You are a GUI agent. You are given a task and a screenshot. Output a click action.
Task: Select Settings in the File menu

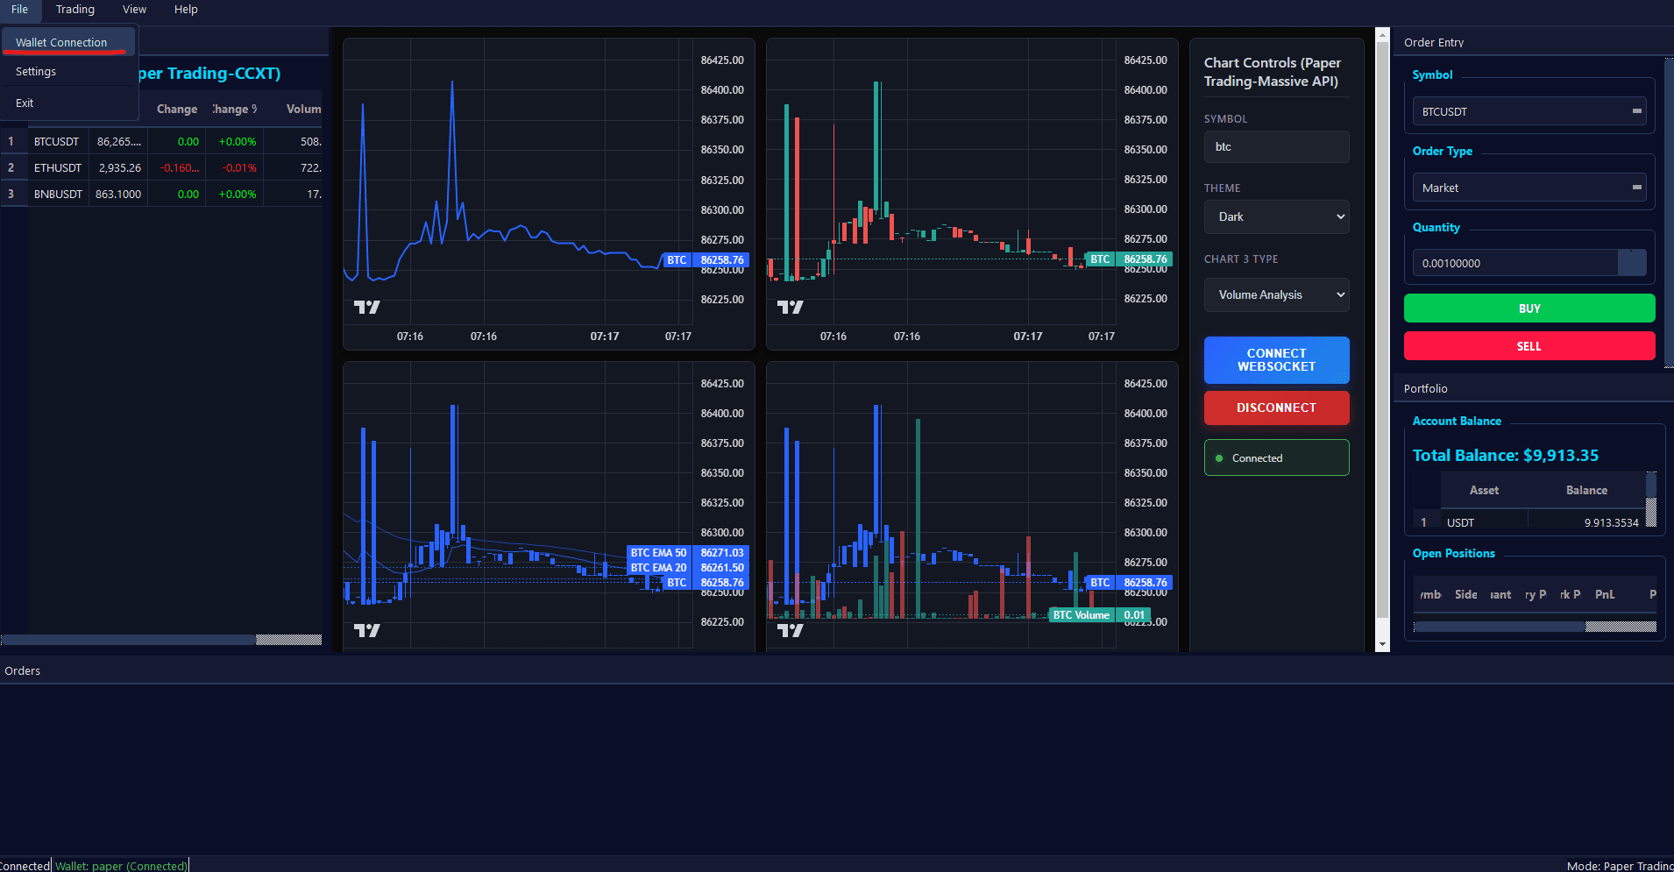tap(36, 72)
